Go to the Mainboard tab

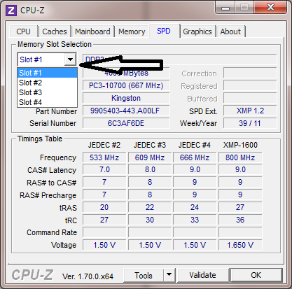(x=92, y=31)
